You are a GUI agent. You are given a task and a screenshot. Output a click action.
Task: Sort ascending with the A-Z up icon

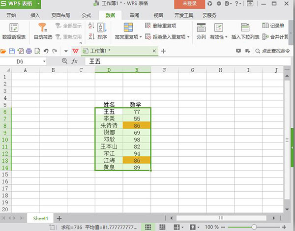[91, 26]
